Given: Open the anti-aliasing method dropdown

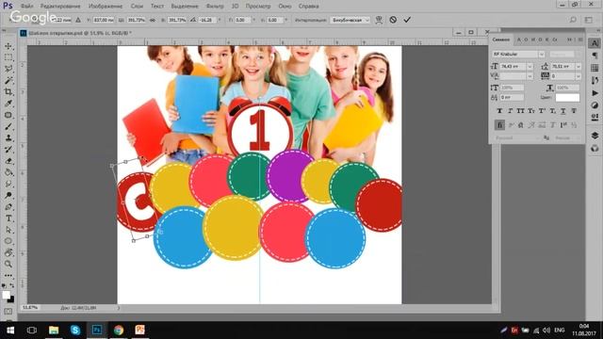Looking at the screenshot, I should [566, 137].
